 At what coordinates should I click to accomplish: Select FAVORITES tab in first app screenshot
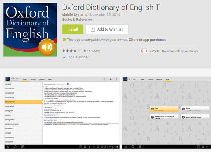(x=42, y=80)
